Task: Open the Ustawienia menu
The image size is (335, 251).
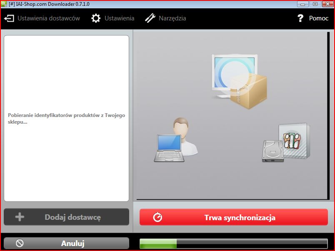Action: 113,18
